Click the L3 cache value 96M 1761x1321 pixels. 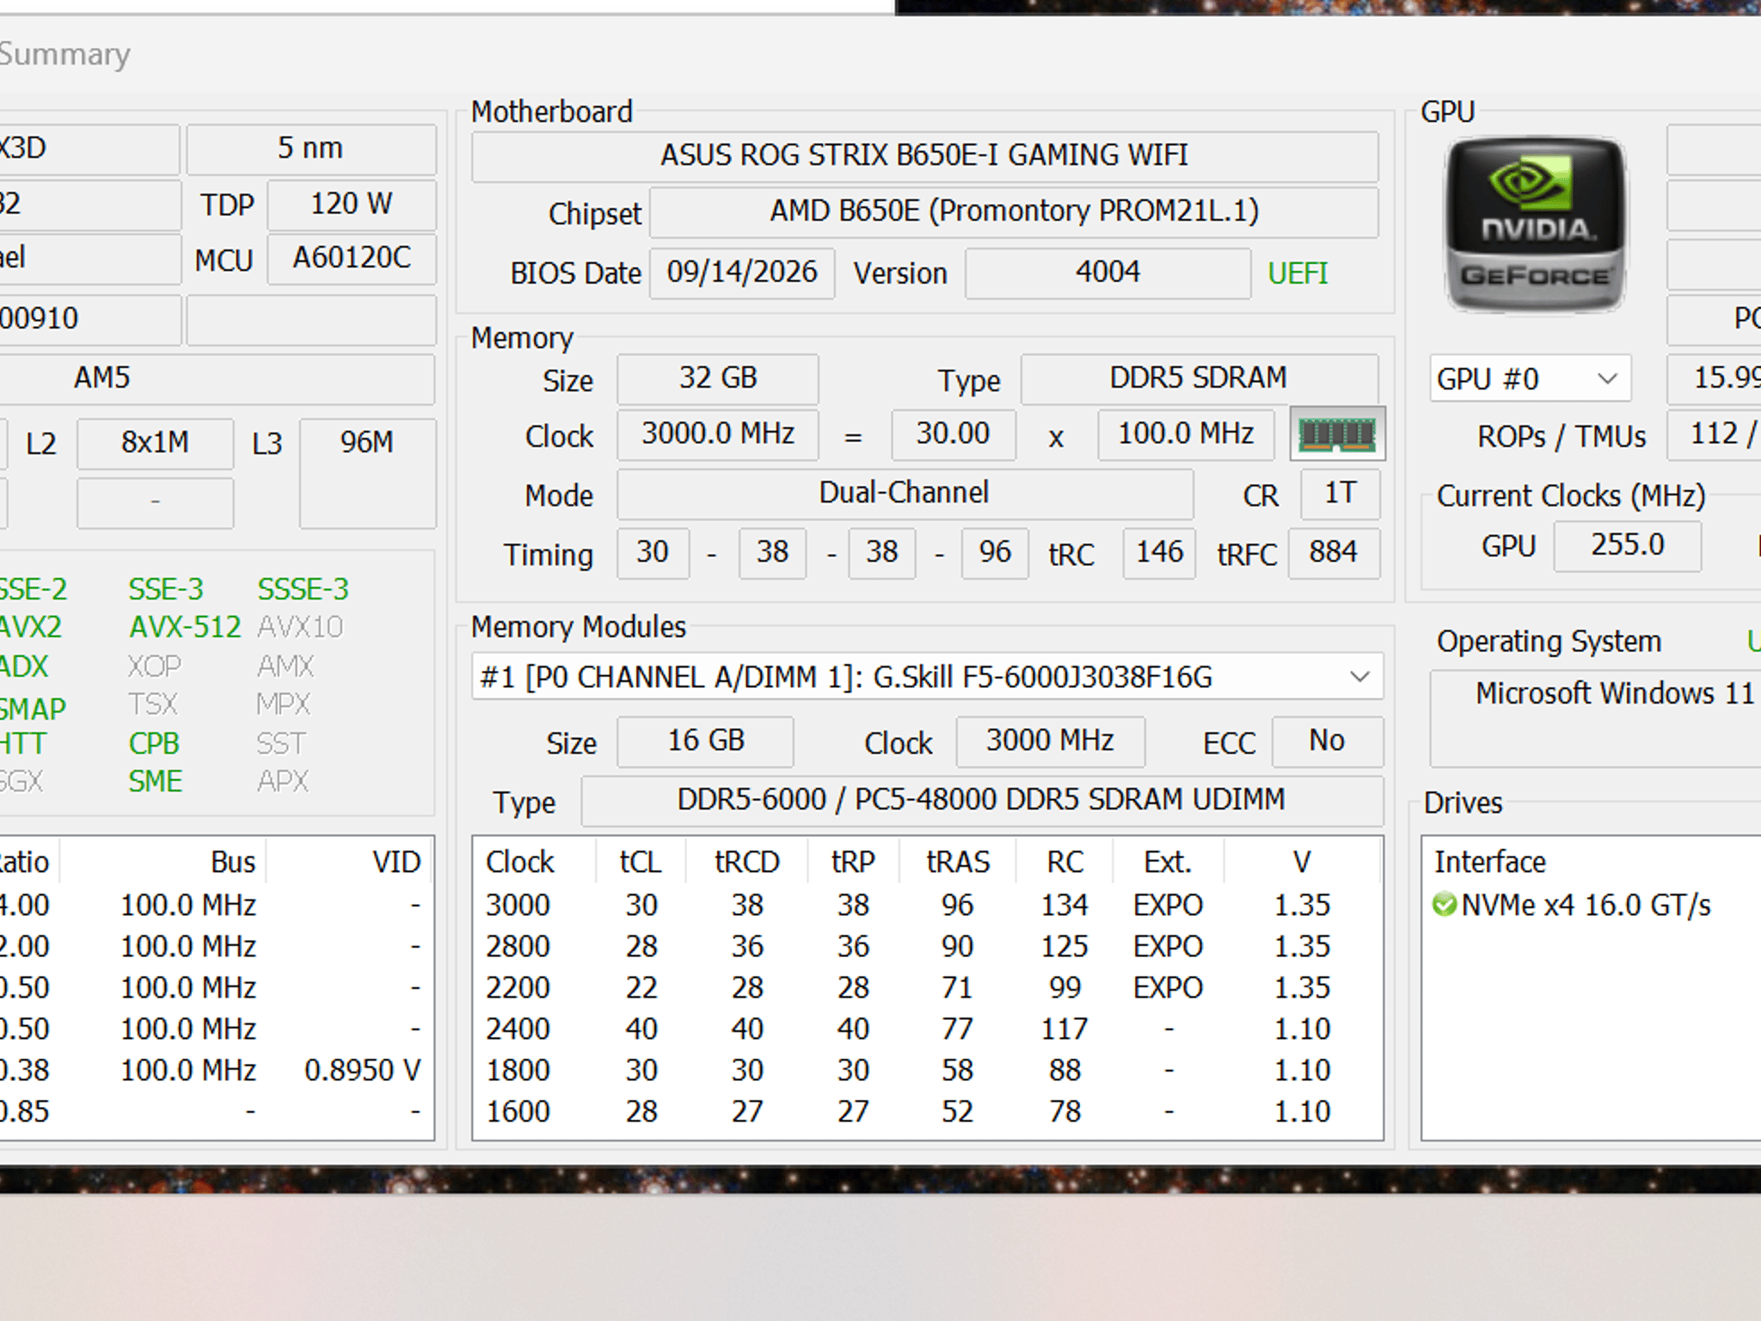(367, 472)
